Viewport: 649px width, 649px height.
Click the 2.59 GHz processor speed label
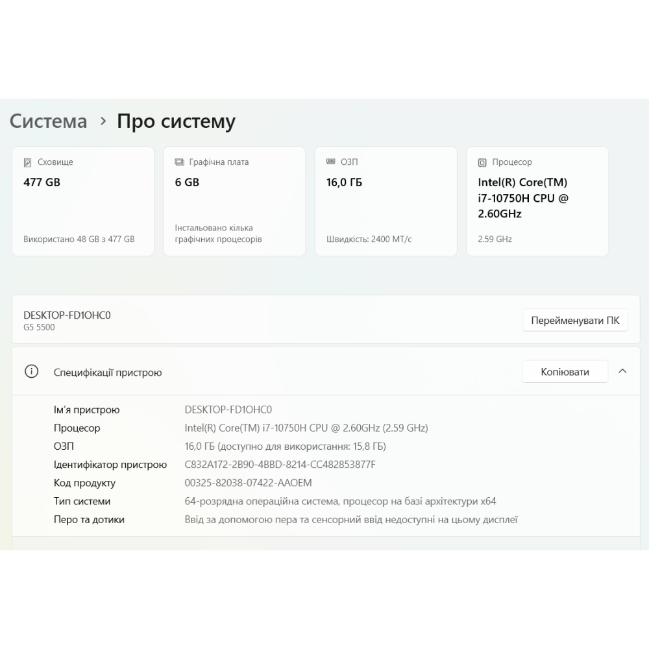point(495,239)
